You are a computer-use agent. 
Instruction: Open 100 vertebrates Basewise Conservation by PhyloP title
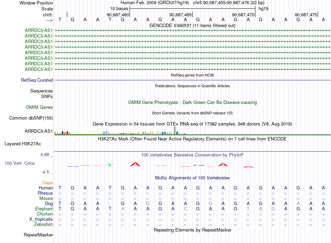[x=192, y=155]
